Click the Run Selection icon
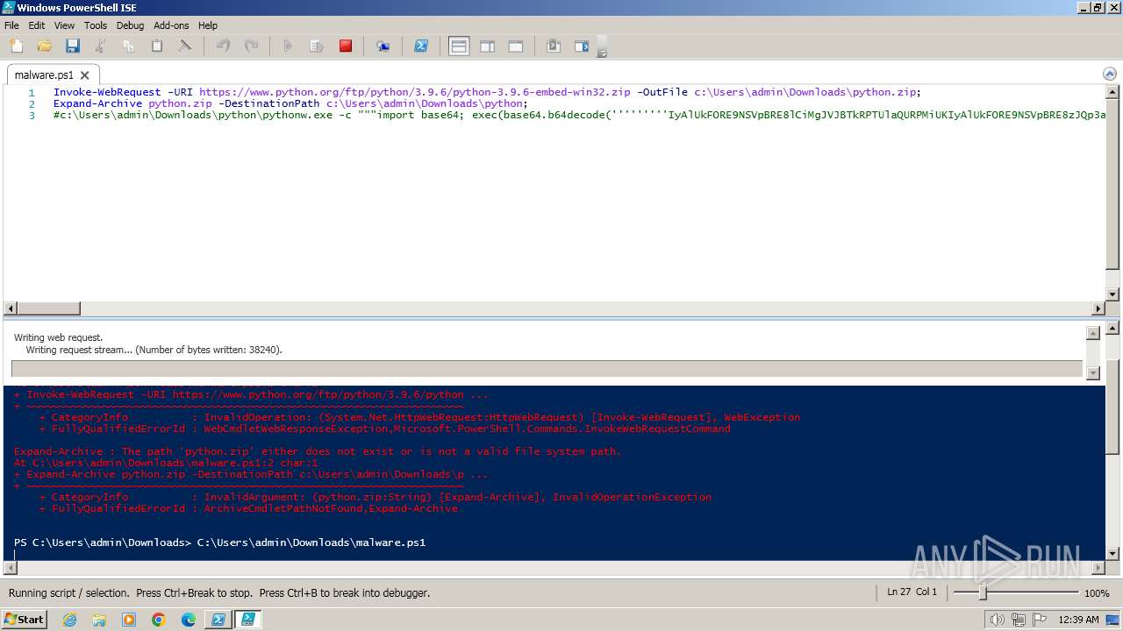This screenshot has width=1123, height=631. point(317,46)
